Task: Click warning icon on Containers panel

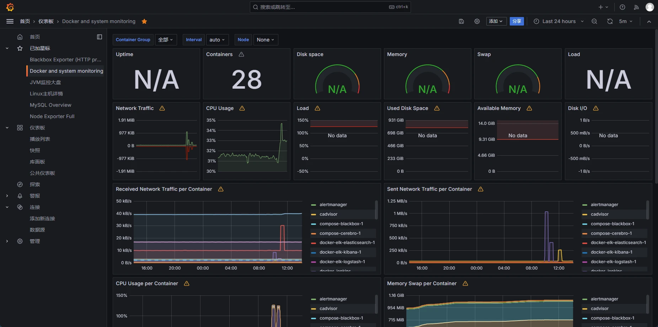Action: [x=241, y=54]
